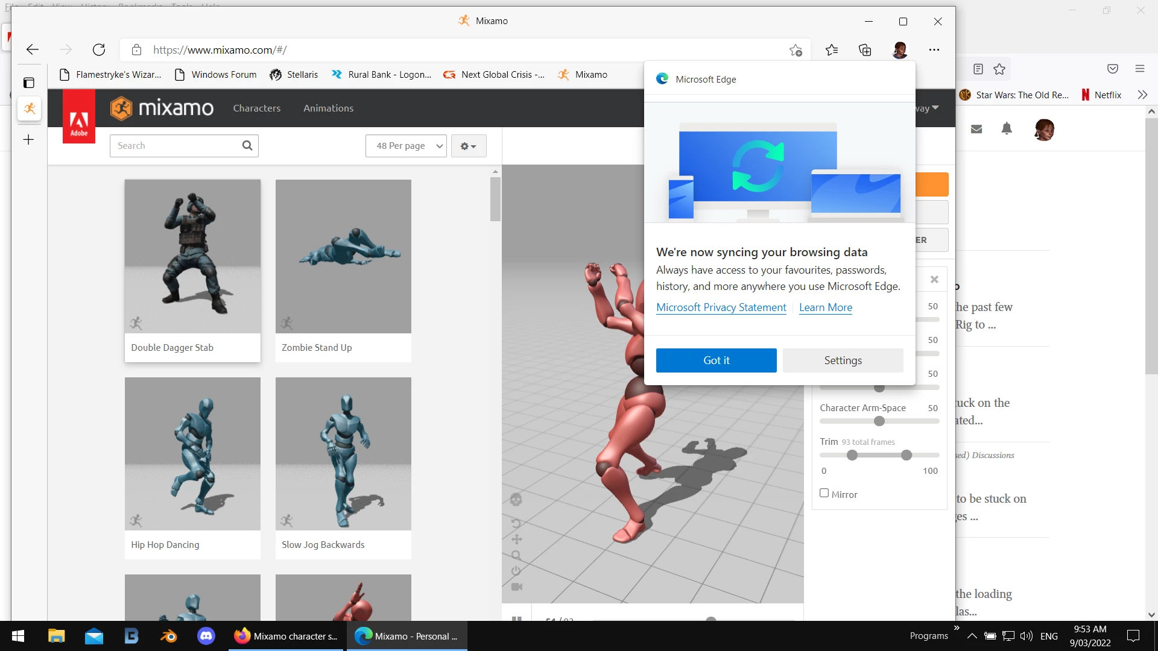Open the Edge favourites star list
Image resolution: width=1158 pixels, height=651 pixels.
832,50
